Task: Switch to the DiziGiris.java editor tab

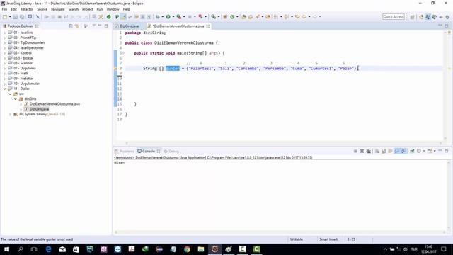Action: (x=129, y=26)
